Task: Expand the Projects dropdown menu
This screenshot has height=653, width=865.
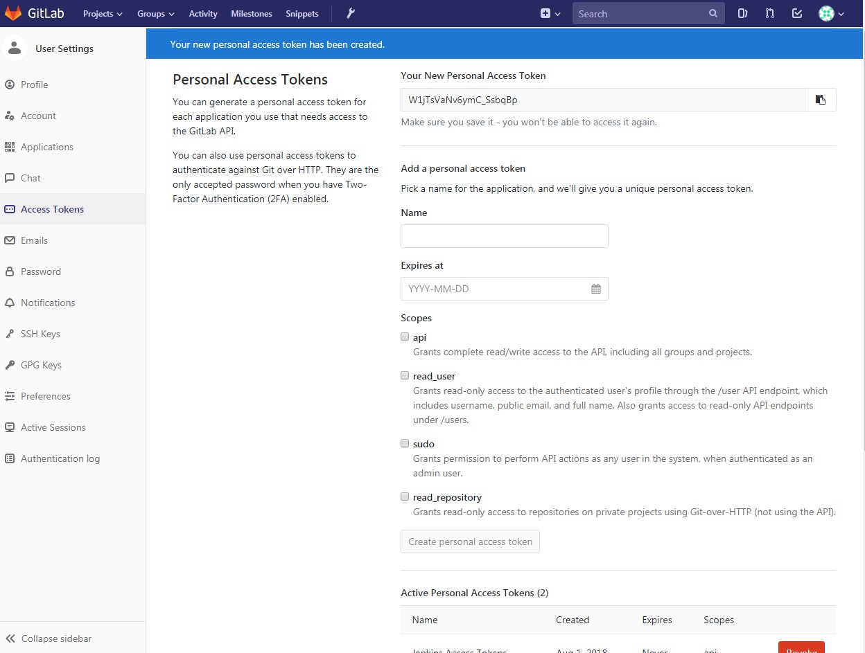Action: [x=103, y=14]
